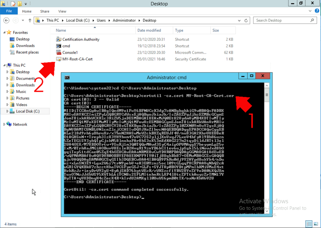The width and height of the screenshot is (321, 228).
Task: Select Network in the navigation pane
Action: (x=20, y=124)
